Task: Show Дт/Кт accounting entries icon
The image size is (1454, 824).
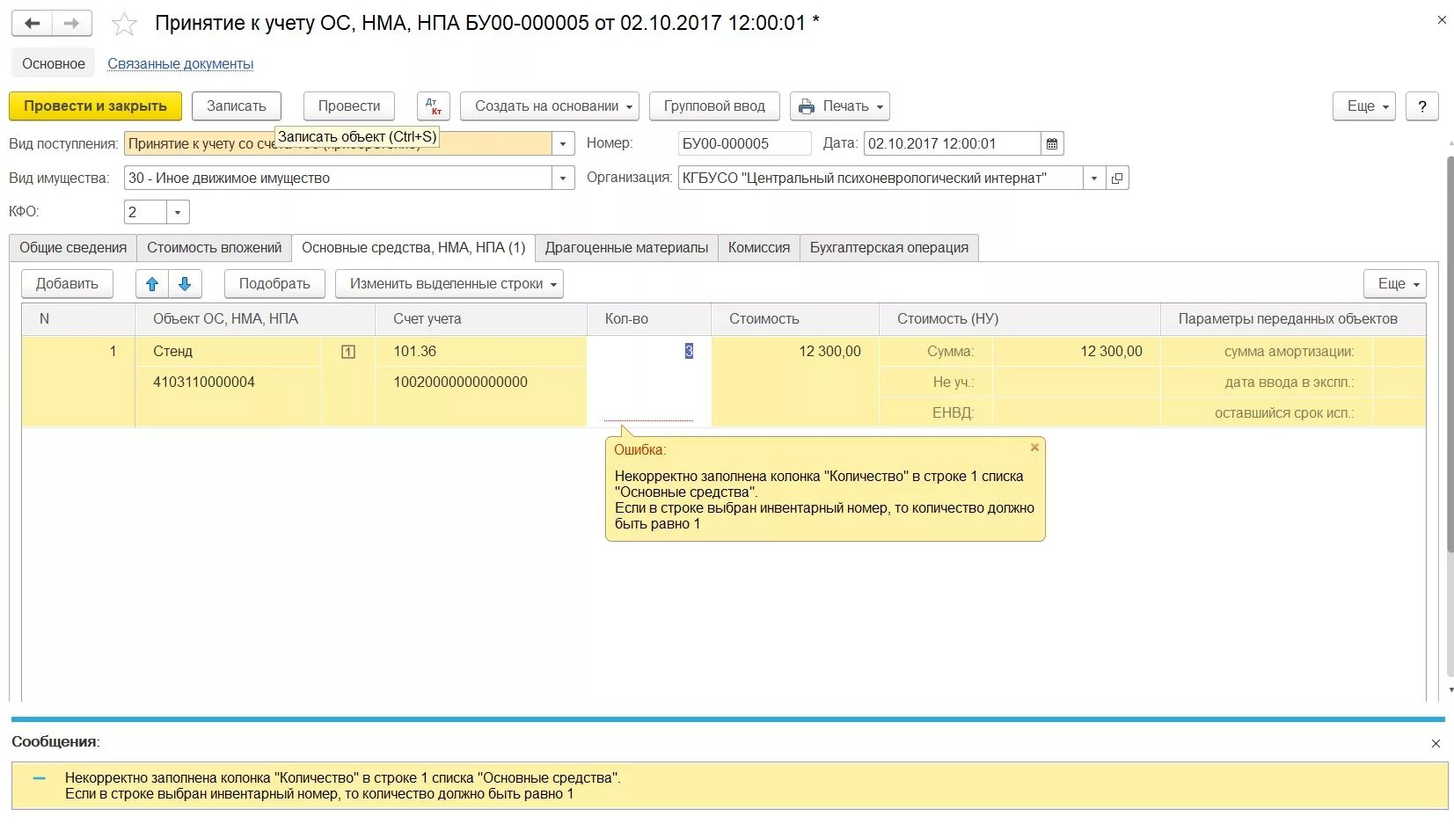Action: pos(434,106)
